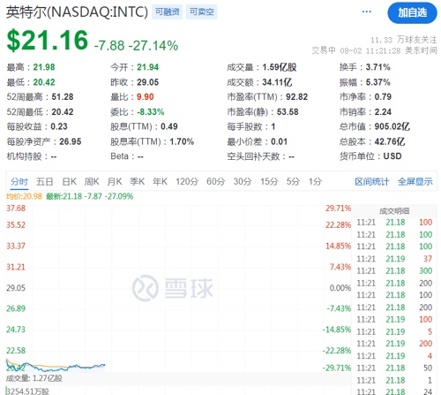Select the 30分 interval tab
Screen dimensions: 441x395
click(x=243, y=182)
